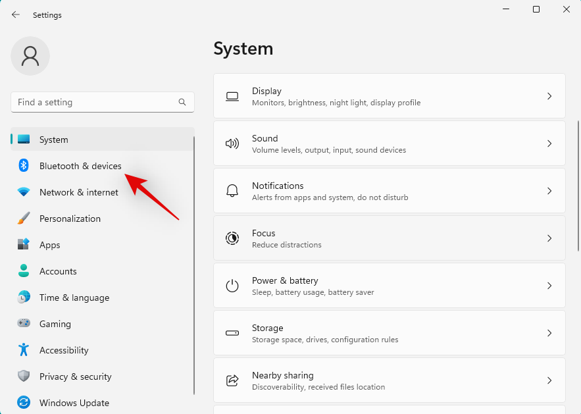Open the user profile avatar

tap(30, 56)
